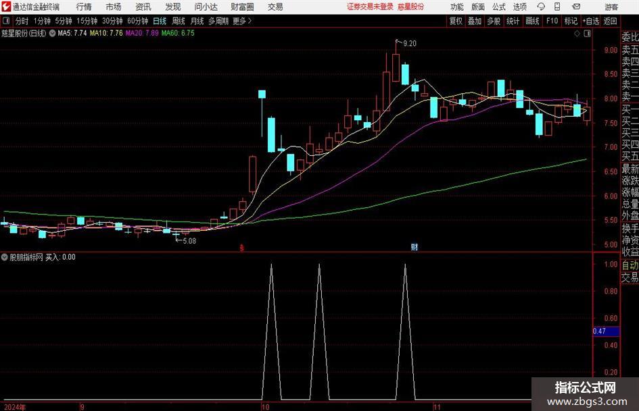
Task: Expand the 更多 periods chevron
Action: point(250,21)
